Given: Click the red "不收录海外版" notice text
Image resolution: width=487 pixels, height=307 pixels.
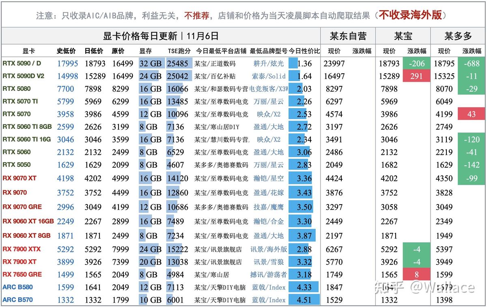Looking at the screenshot, I should click(410, 15).
